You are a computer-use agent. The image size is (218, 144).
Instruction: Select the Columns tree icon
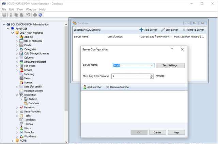pyautogui.click(x=21, y=58)
